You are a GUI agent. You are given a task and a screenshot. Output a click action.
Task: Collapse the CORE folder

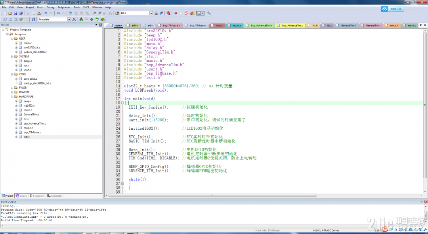12,74
